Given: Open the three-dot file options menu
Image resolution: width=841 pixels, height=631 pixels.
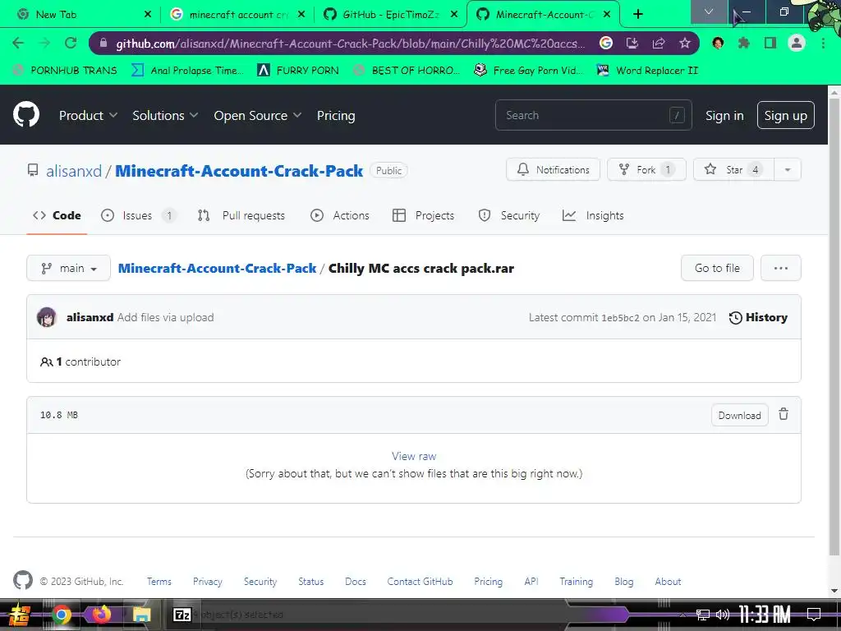Looking at the screenshot, I should pos(781,268).
